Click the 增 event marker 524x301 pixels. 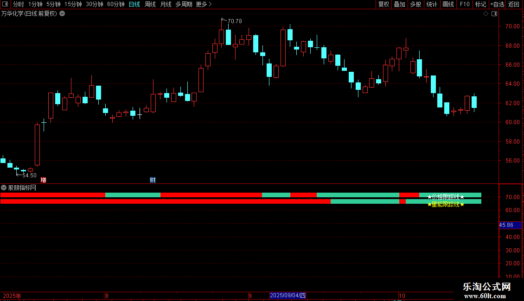point(44,180)
